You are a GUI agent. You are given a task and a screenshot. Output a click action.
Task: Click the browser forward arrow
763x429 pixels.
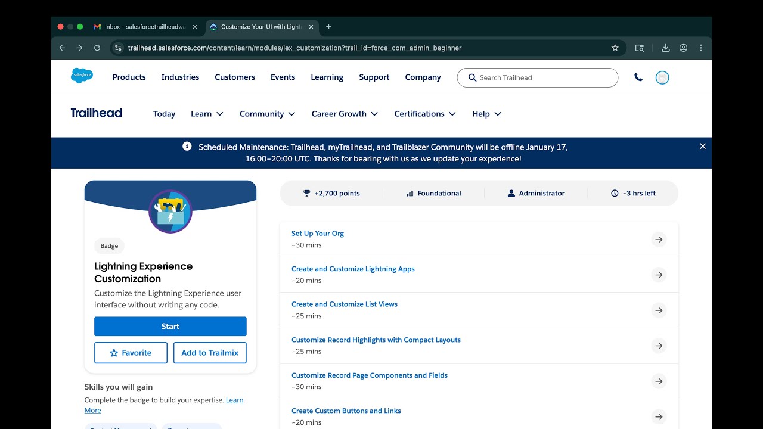point(79,48)
